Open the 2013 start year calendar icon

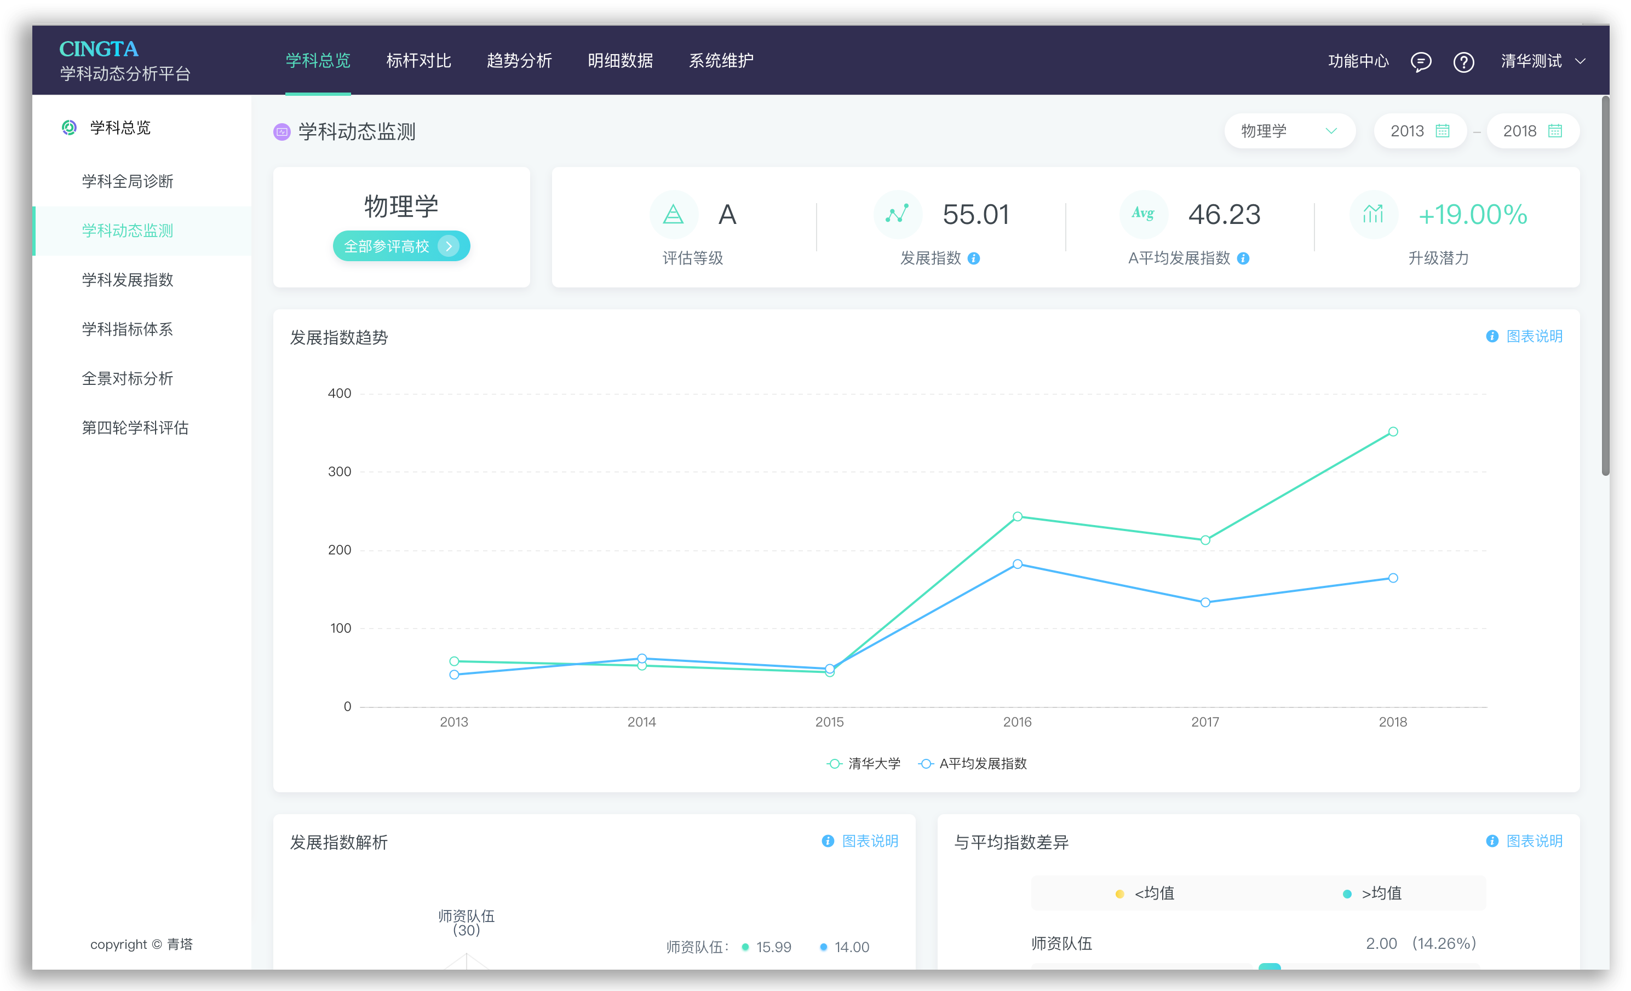[1443, 131]
